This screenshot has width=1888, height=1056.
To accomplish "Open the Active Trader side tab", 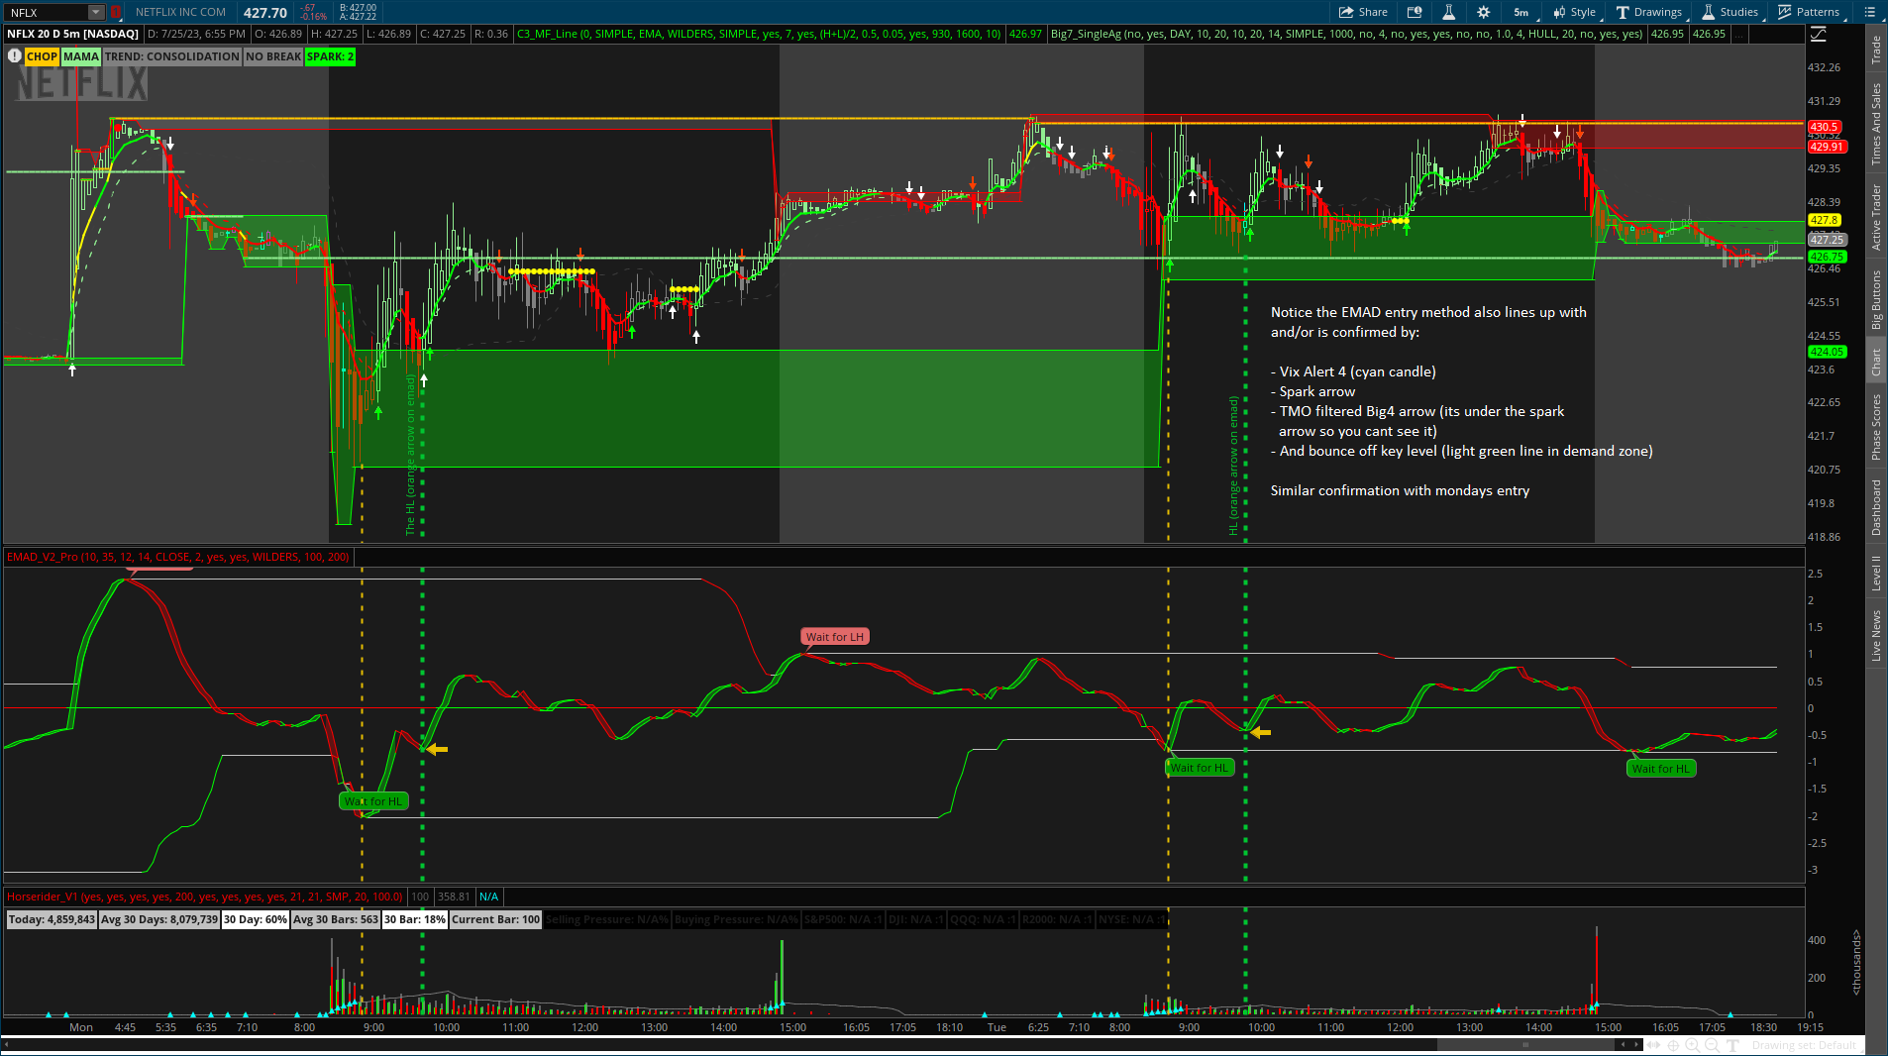I will [x=1876, y=217].
